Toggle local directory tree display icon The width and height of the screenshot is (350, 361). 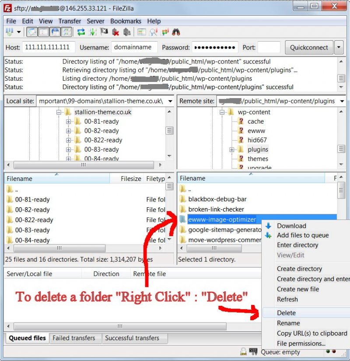click(x=43, y=32)
